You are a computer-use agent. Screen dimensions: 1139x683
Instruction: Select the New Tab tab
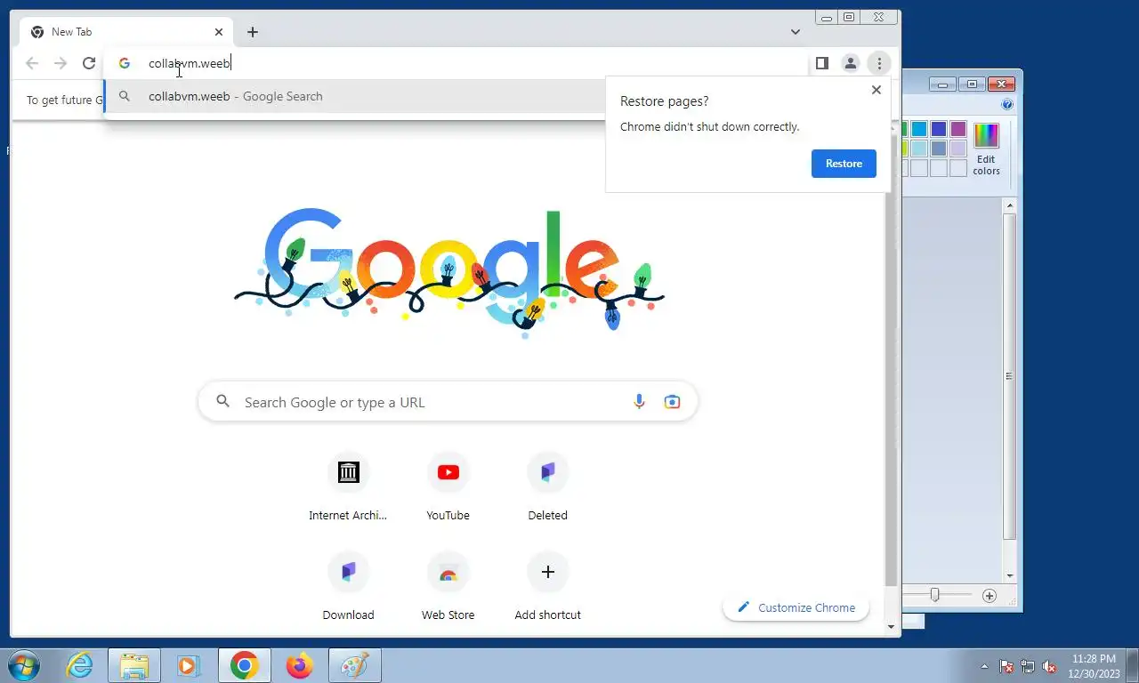tap(126, 32)
